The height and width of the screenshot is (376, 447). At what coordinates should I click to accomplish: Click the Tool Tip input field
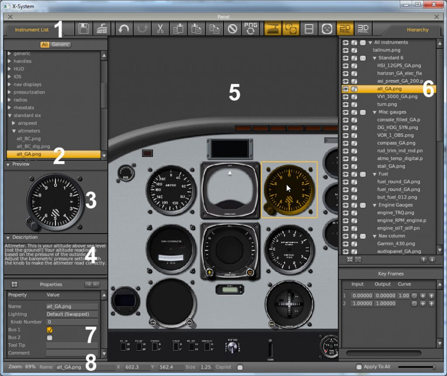click(x=72, y=345)
